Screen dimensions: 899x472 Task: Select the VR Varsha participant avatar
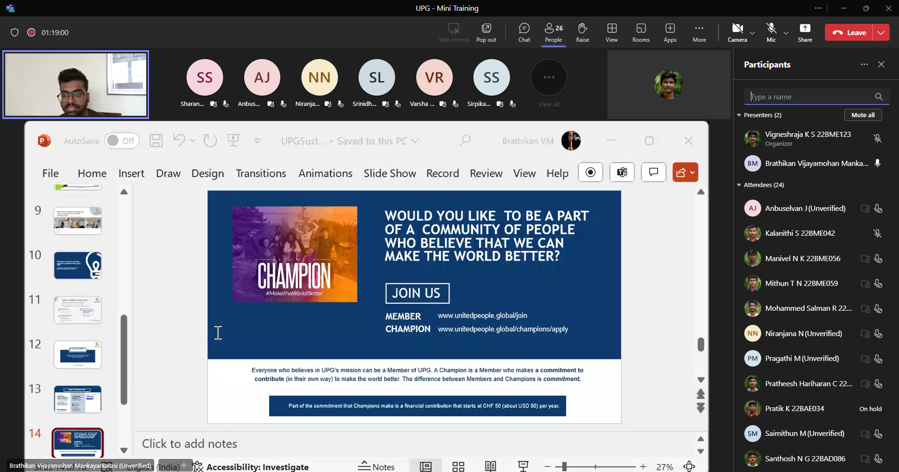click(434, 77)
